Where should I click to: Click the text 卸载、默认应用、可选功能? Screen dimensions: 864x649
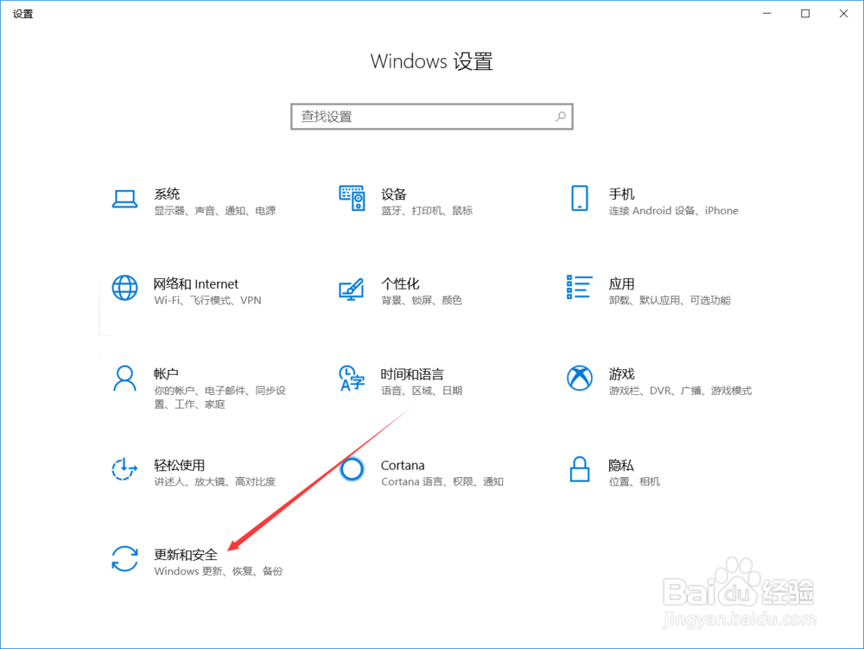tap(670, 300)
